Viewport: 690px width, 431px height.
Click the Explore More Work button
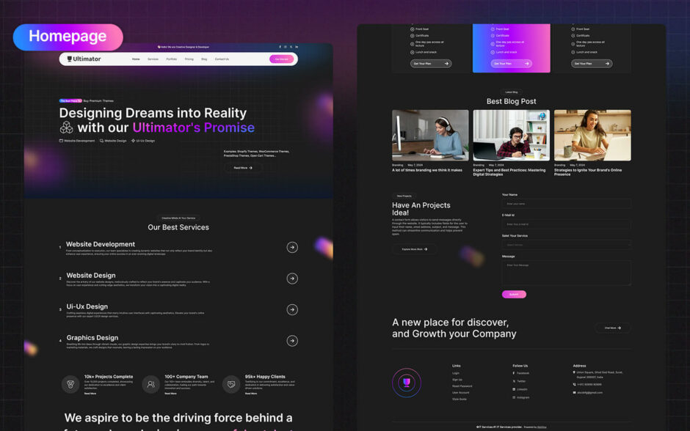(414, 249)
